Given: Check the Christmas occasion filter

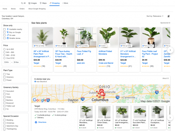Looking at the screenshot, I should tap(4, 123).
